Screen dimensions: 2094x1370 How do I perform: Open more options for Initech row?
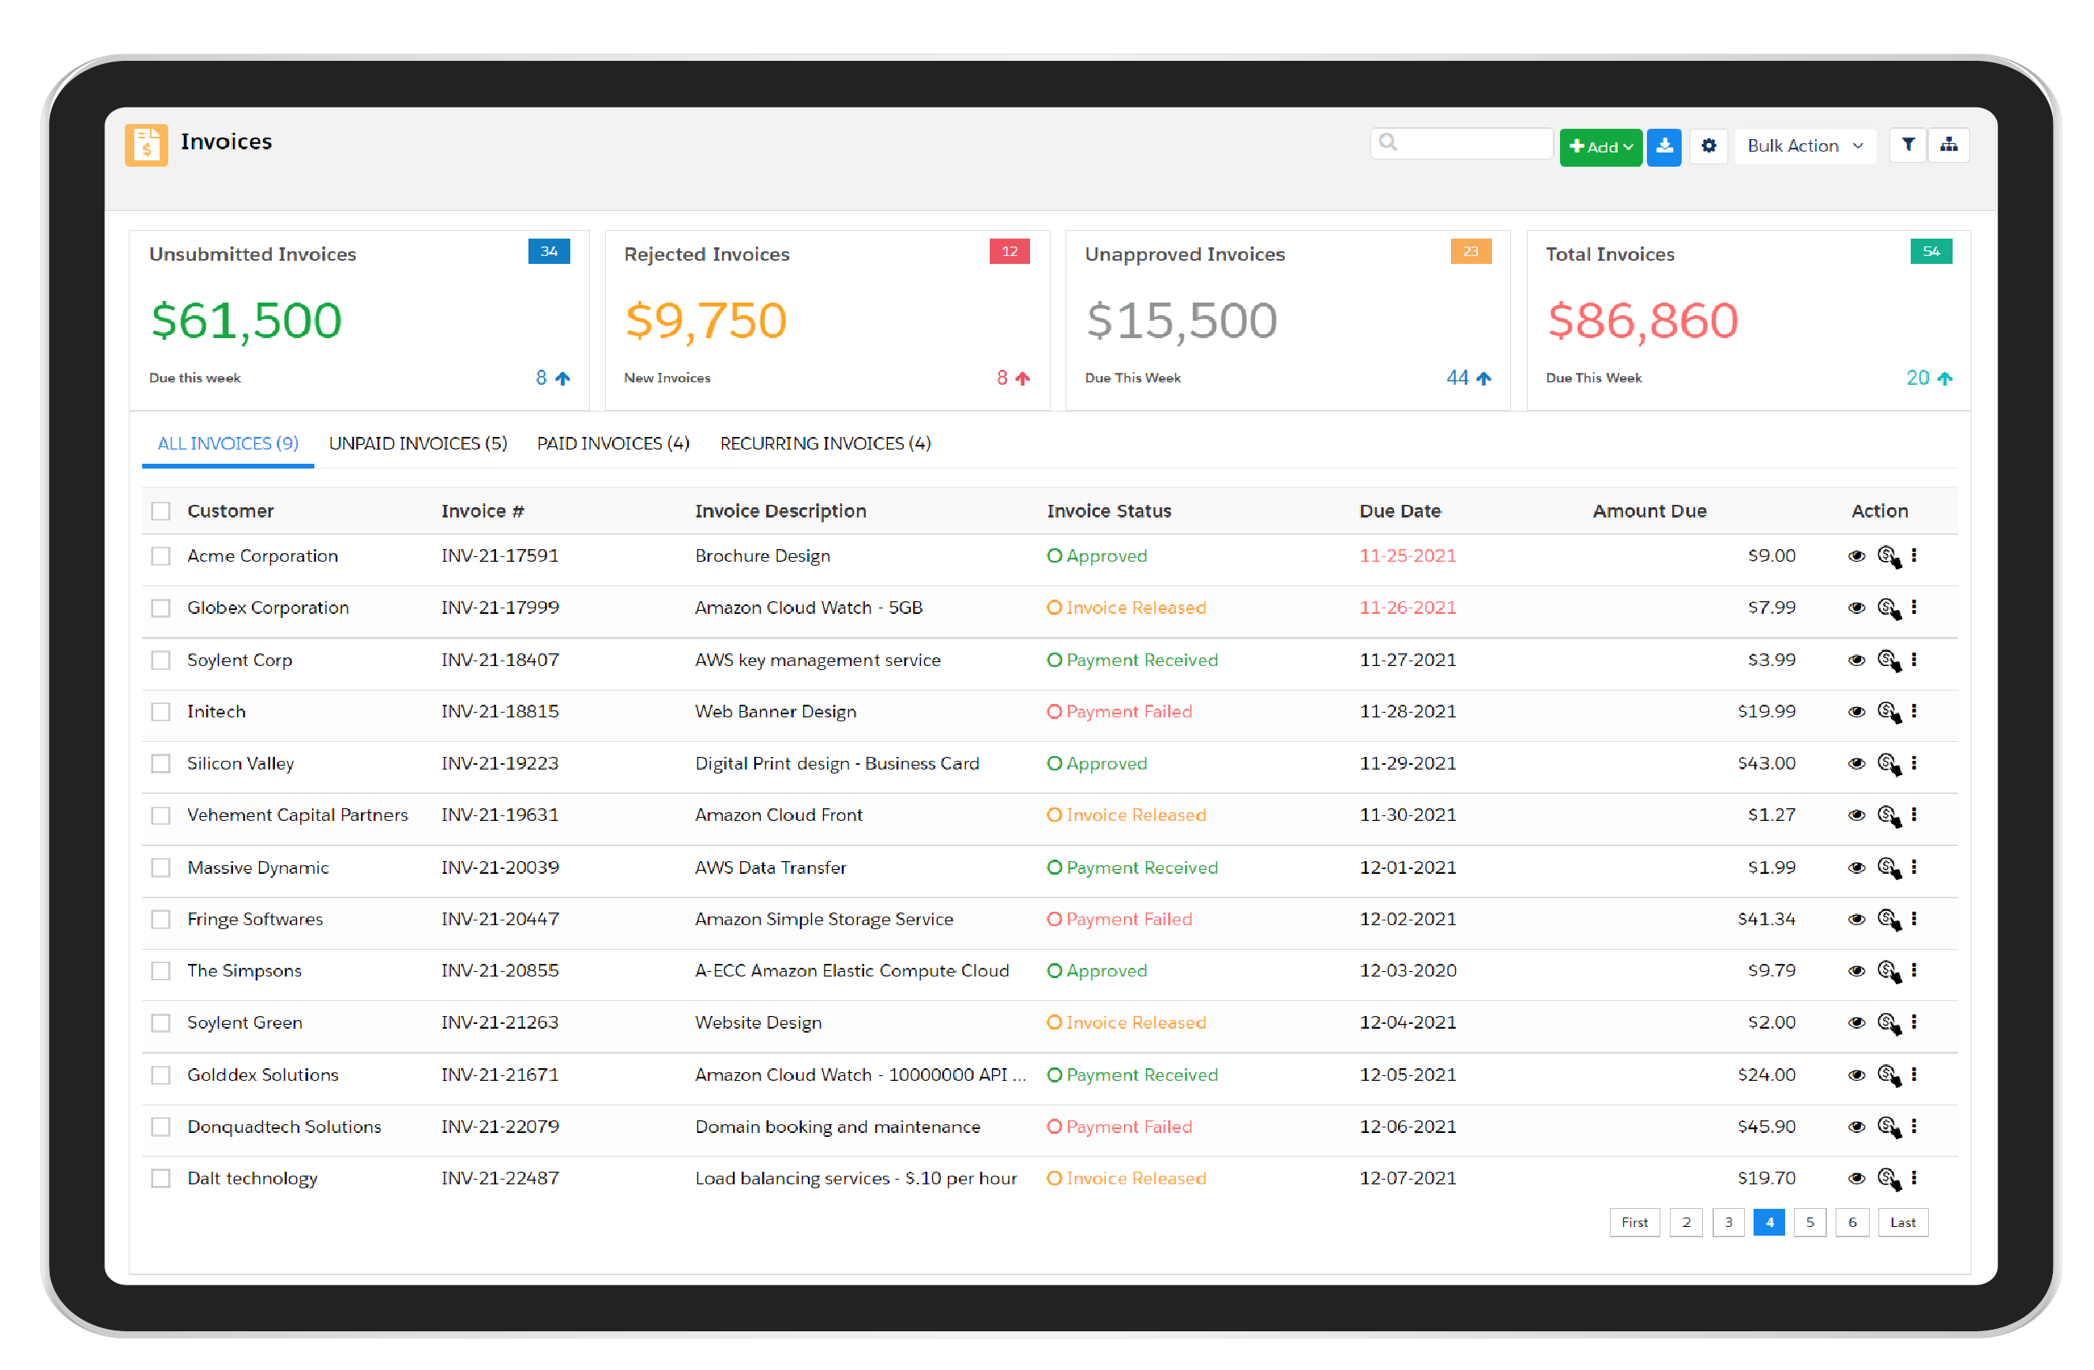pos(1915,711)
